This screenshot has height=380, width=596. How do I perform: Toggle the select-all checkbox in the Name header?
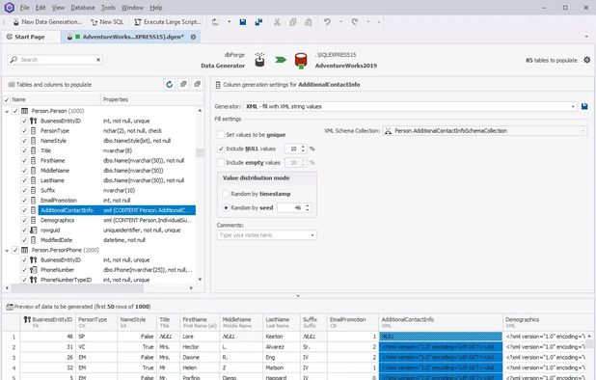tap(7, 99)
